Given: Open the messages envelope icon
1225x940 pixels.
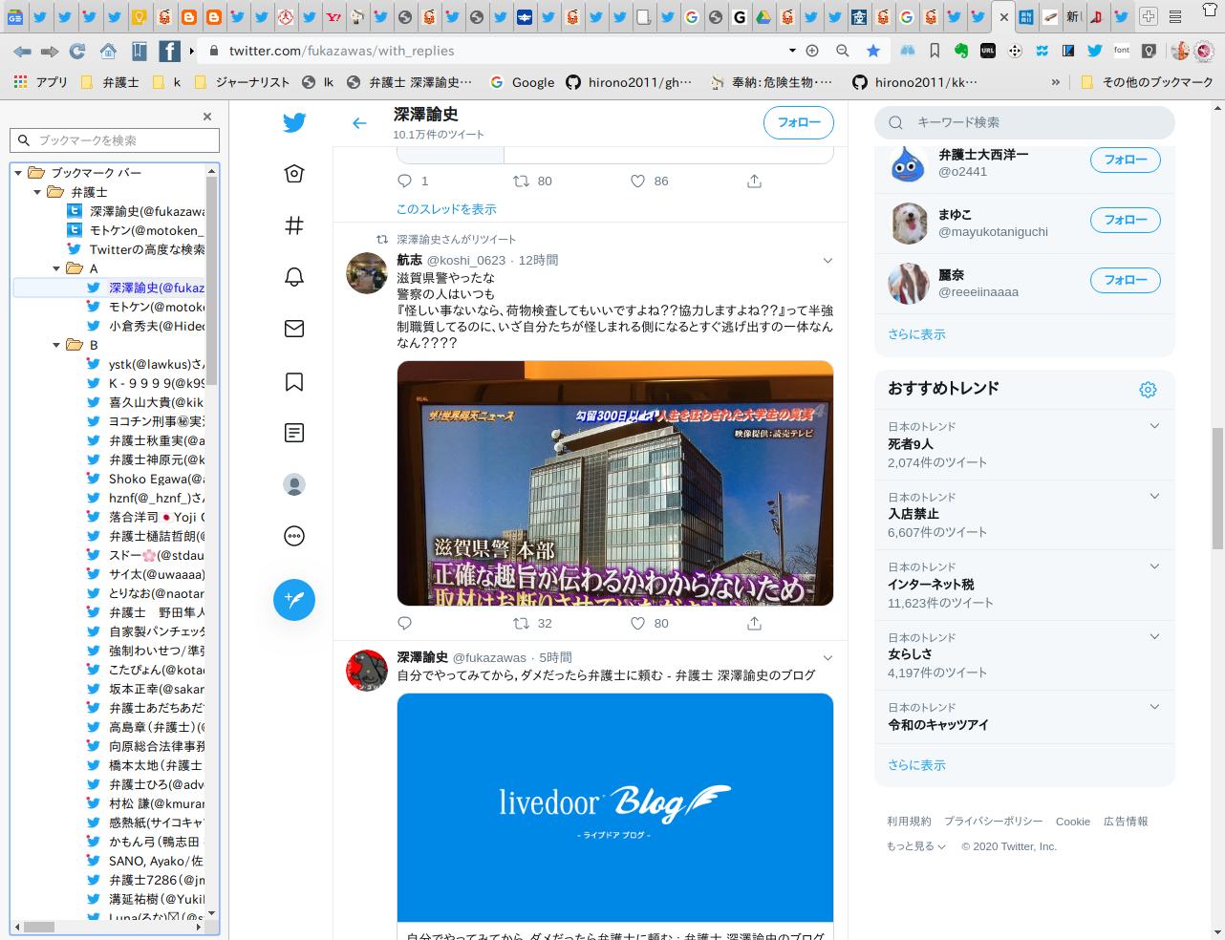Looking at the screenshot, I should coord(294,329).
